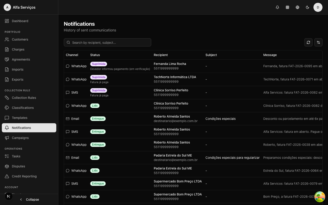Viewport: 328px width, 205px height.
Task: Open Charges page in sidebar
Action: point(29,49)
